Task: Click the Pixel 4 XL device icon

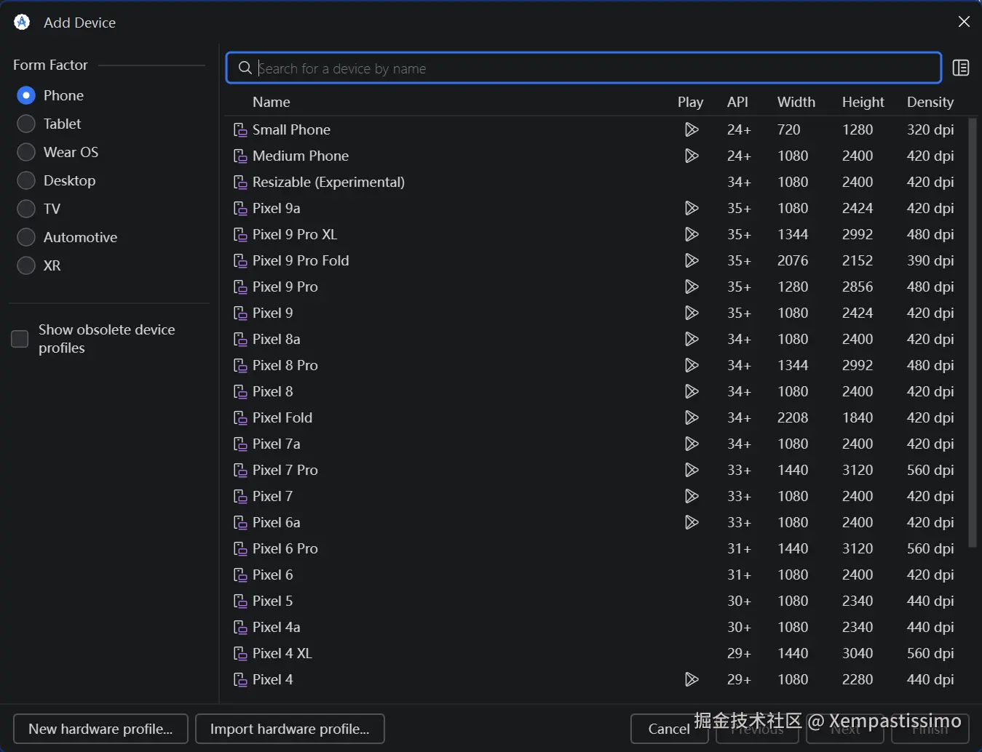Action: pyautogui.click(x=240, y=654)
